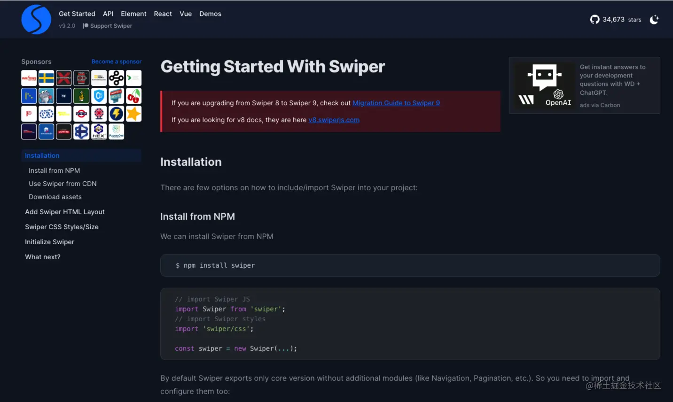Screen dimensions: 673x402
Task: Click the Installation heading
Action: [x=191, y=162]
